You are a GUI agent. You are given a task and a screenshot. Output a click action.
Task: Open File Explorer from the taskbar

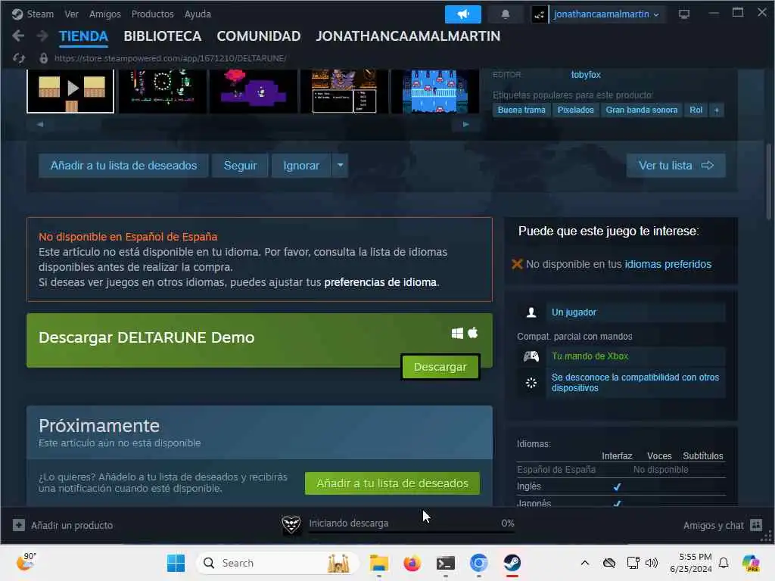pos(379,563)
